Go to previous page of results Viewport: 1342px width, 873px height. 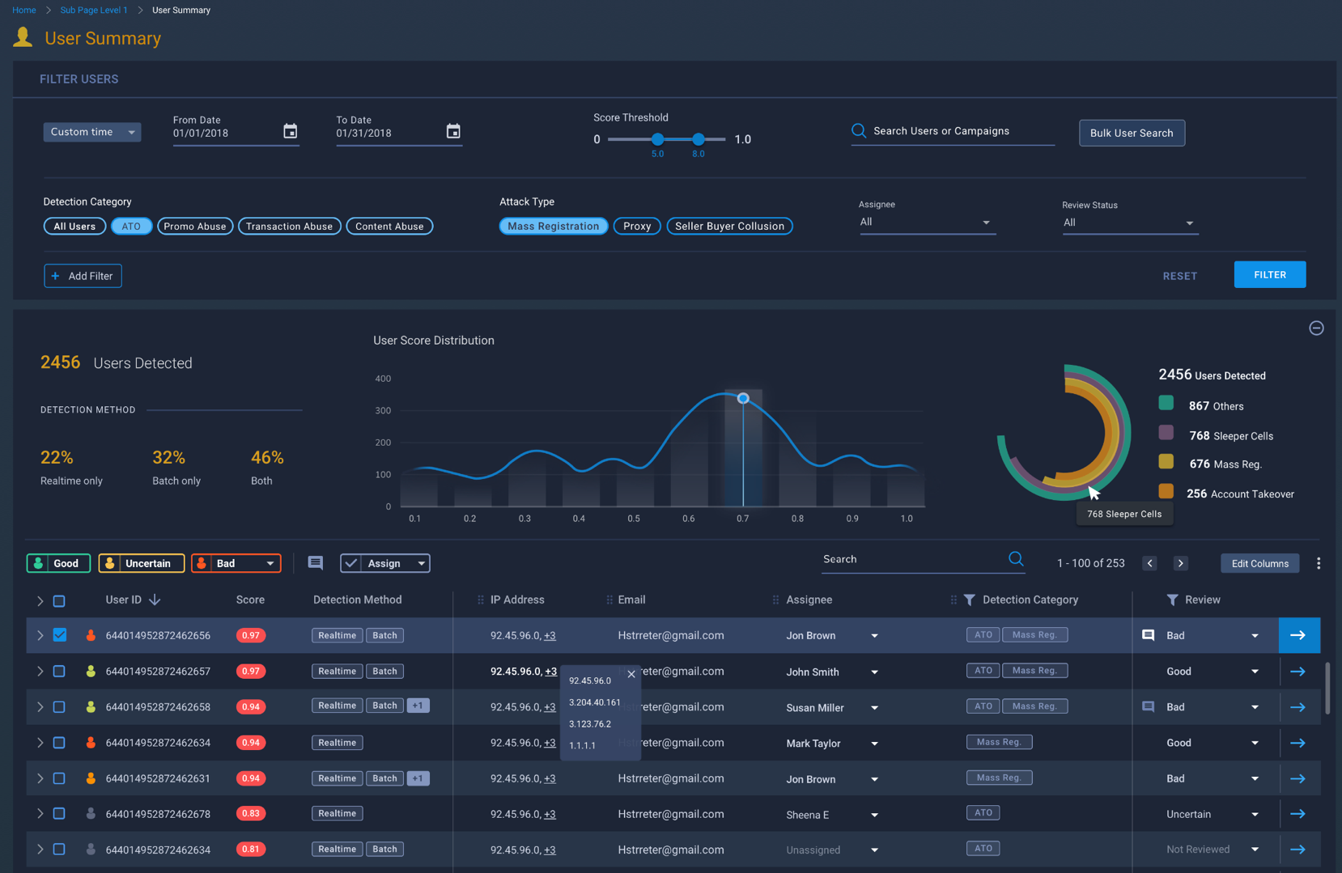tap(1149, 563)
